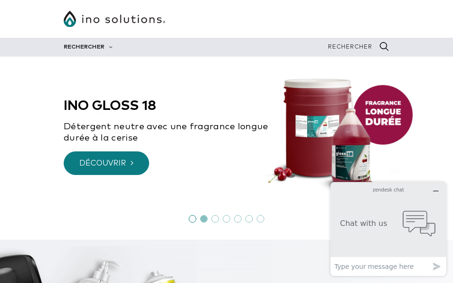
Task: Select the fourth carousel slide dot
Action: tap(226, 219)
